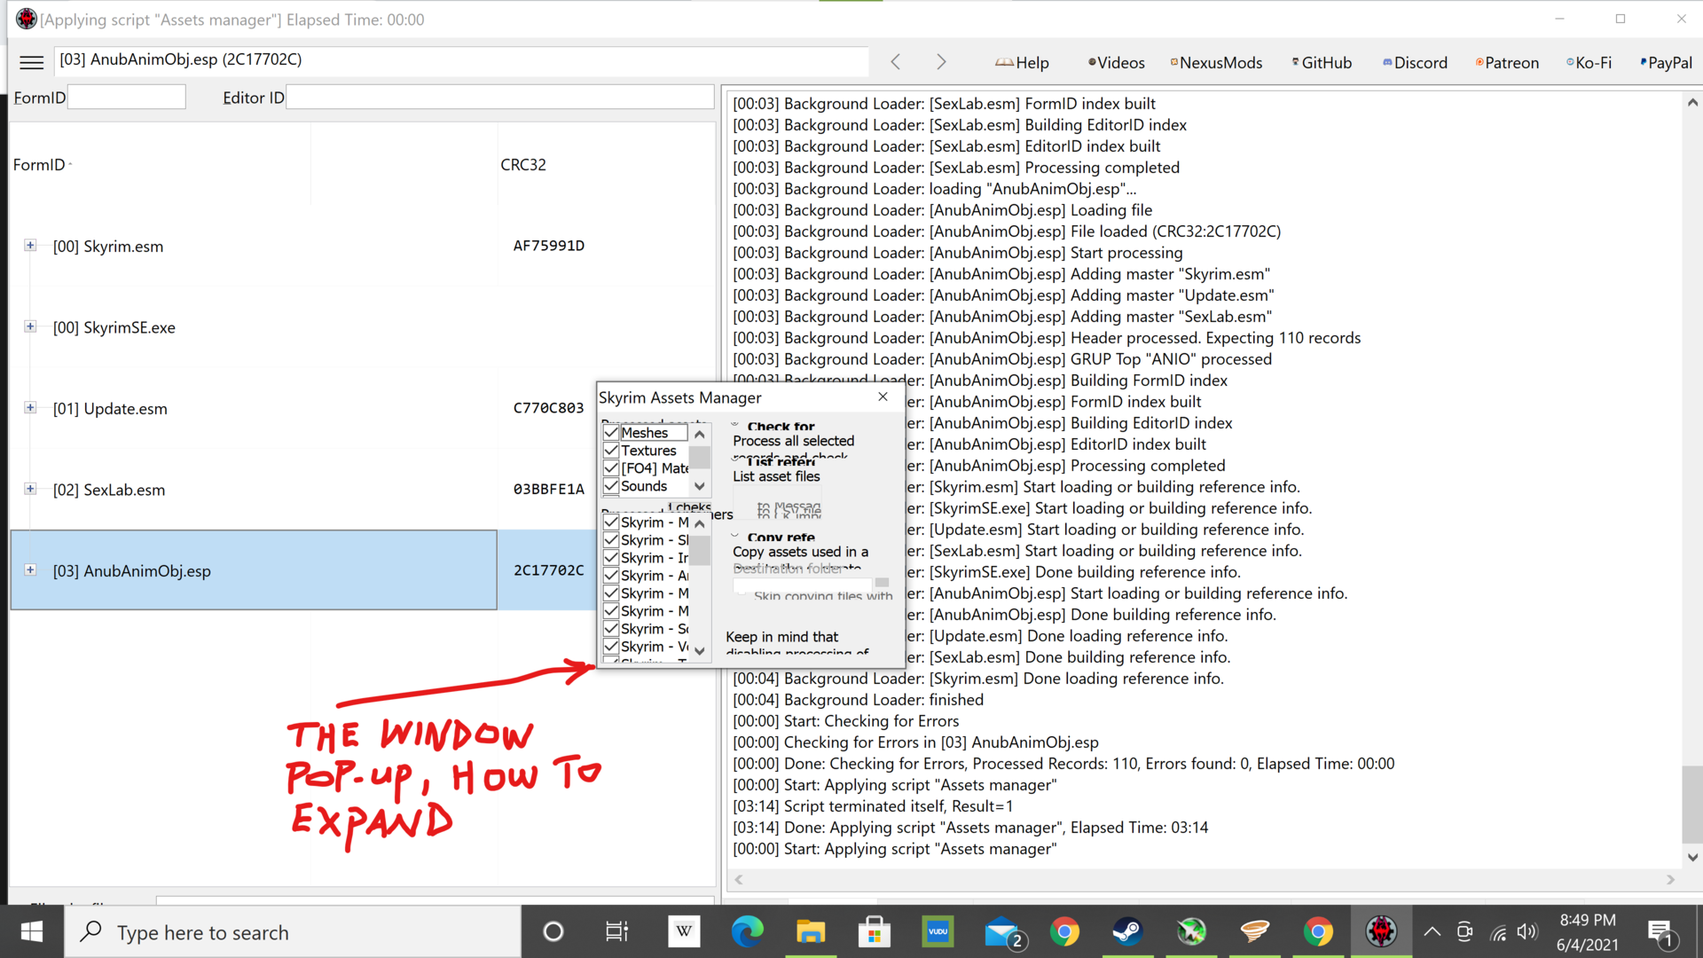Viewport: 1703px width, 958px height.
Task: Focus the FormID search field
Action: 127,98
